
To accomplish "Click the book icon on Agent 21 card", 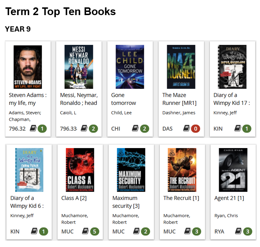I will [239, 231].
